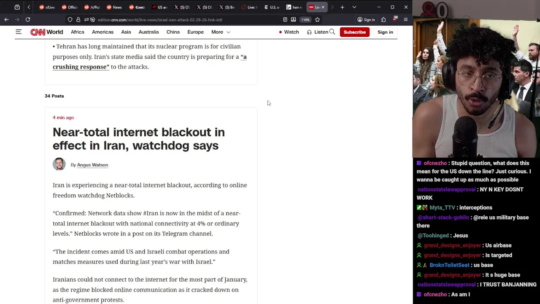Switch to the r/Live Reddit tab
Image resolution: width=540 pixels, height=304 pixels.
tap(47, 7)
